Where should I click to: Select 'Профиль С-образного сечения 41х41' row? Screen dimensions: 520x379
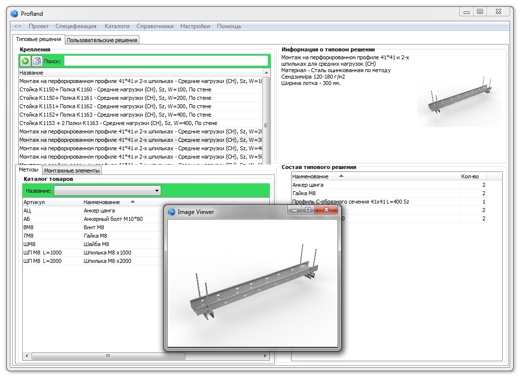tap(389, 202)
